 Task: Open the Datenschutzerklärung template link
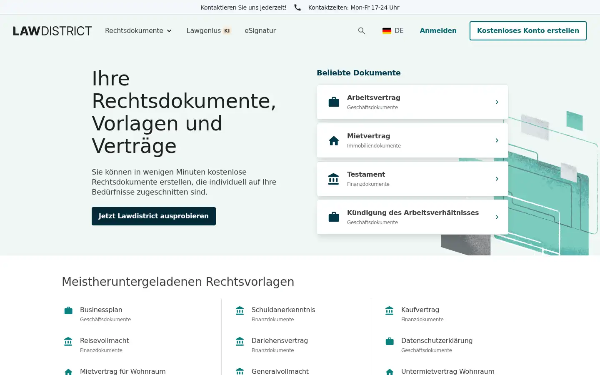pos(437,340)
